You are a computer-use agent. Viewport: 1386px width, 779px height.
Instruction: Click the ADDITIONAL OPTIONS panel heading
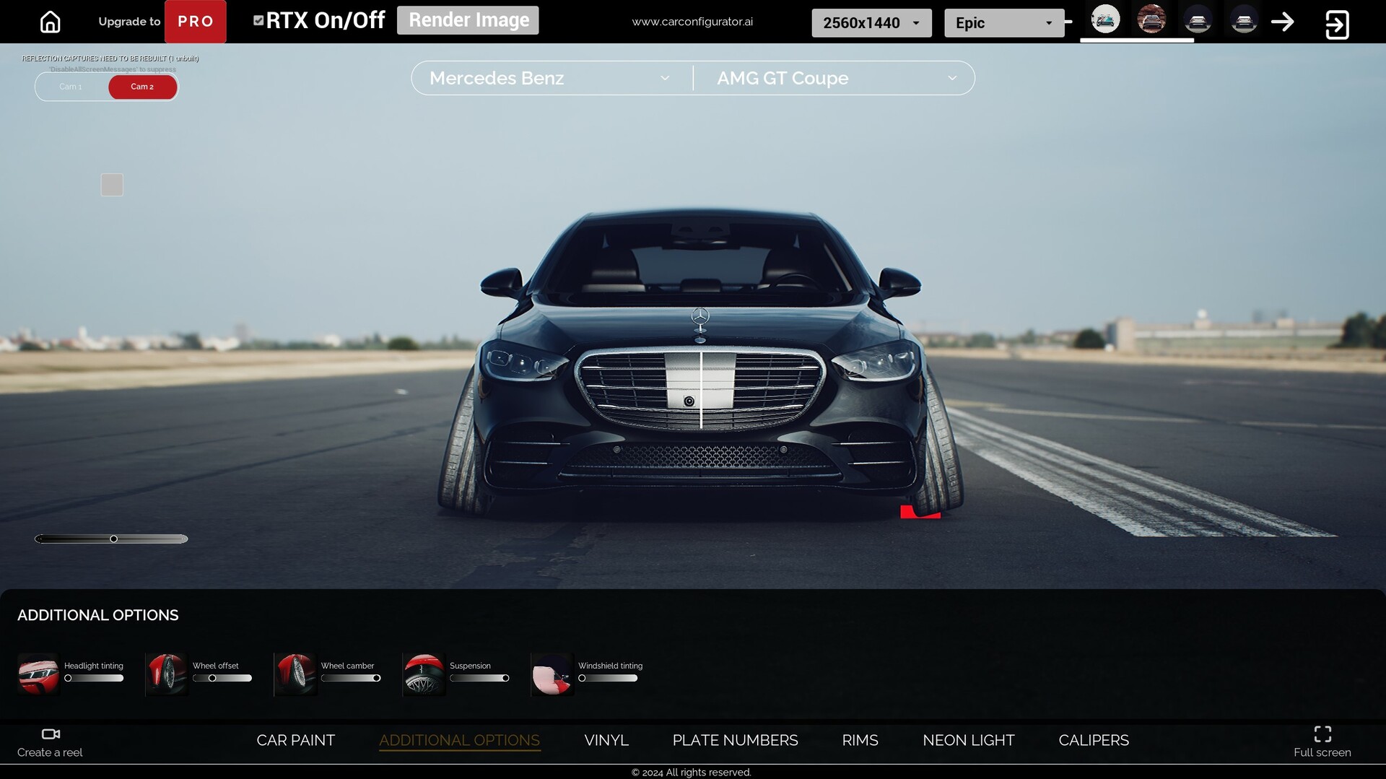[x=97, y=615]
